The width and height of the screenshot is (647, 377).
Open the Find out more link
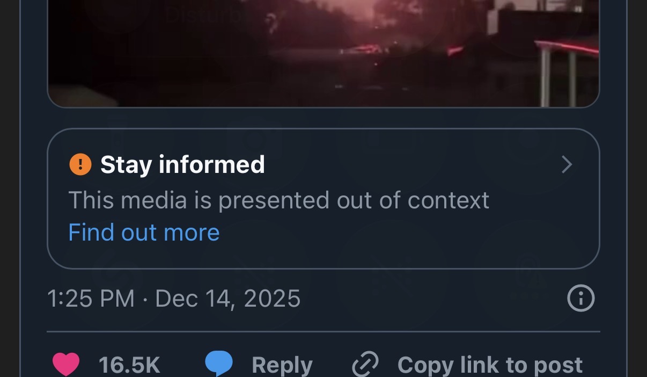click(x=144, y=233)
